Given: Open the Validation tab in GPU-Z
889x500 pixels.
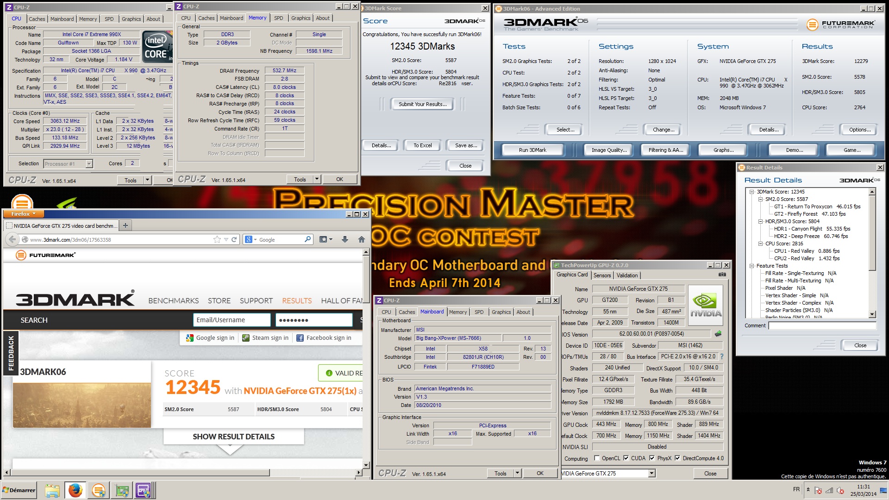Looking at the screenshot, I should point(627,275).
